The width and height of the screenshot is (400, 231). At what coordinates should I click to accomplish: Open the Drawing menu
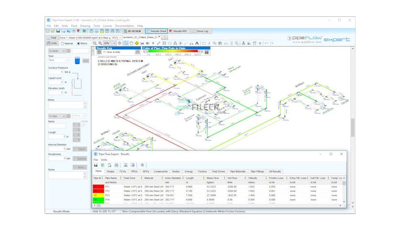85,26
